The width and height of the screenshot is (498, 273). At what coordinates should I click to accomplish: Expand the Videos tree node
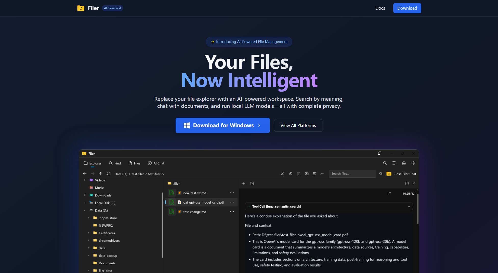pyautogui.click(x=85, y=180)
